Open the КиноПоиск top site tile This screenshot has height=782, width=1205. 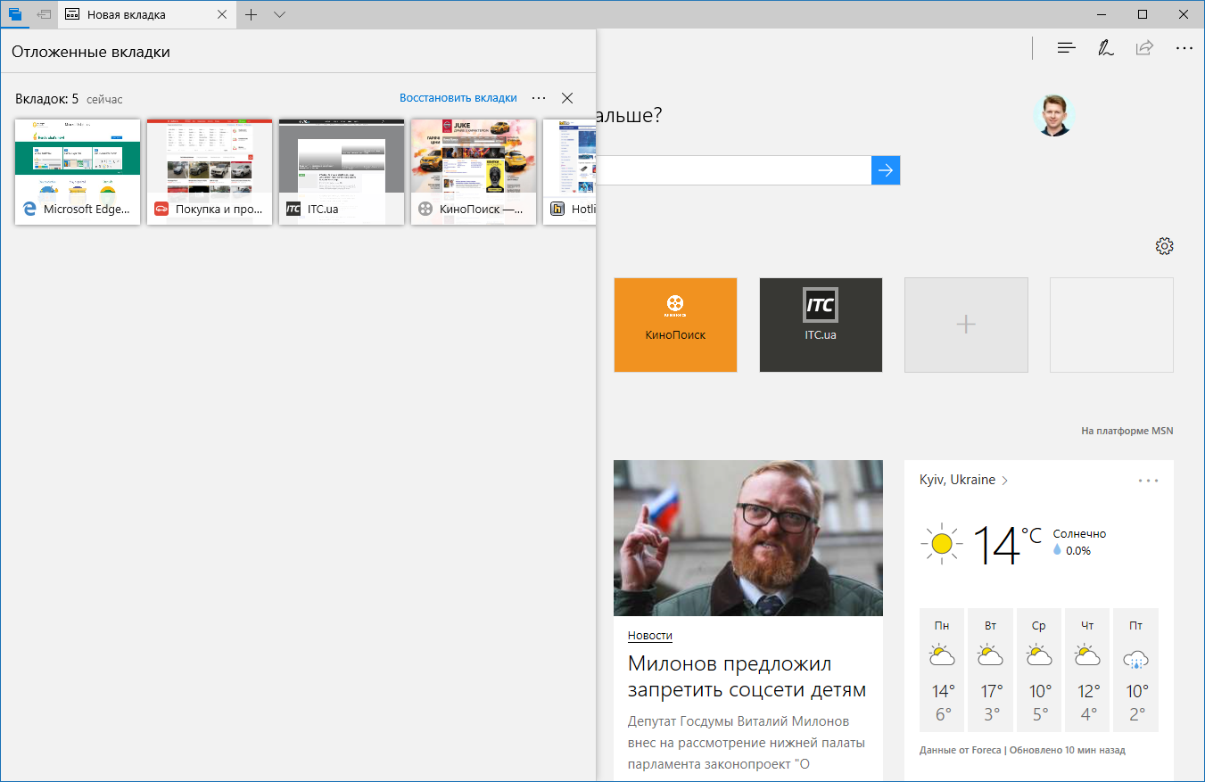coord(675,325)
